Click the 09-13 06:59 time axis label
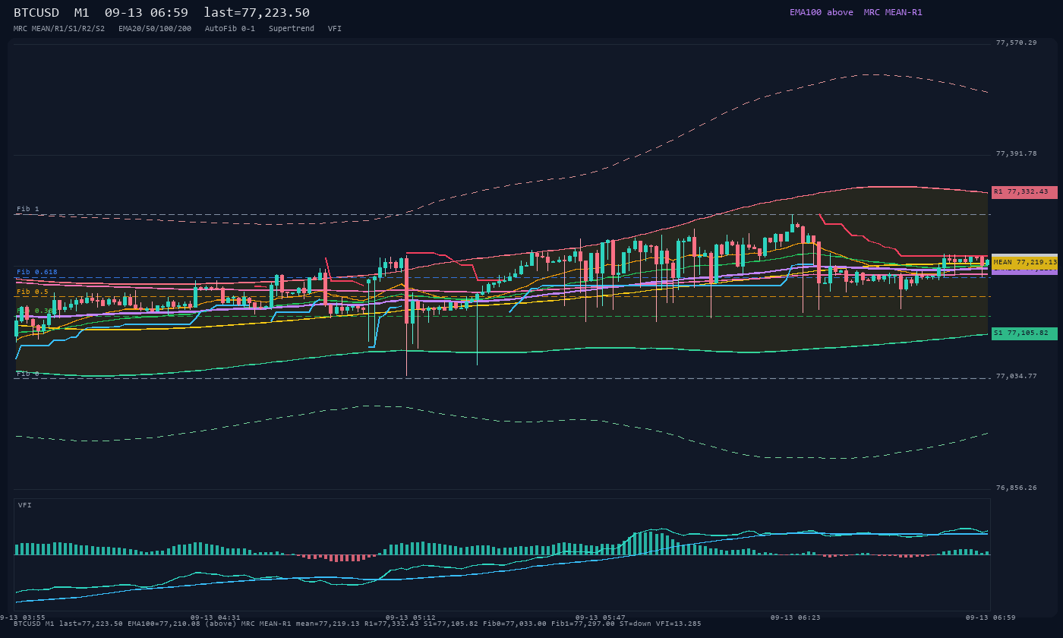The height and width of the screenshot is (638, 1063). (x=991, y=617)
